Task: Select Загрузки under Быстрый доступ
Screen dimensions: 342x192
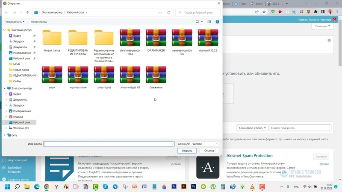Action: 18,41
